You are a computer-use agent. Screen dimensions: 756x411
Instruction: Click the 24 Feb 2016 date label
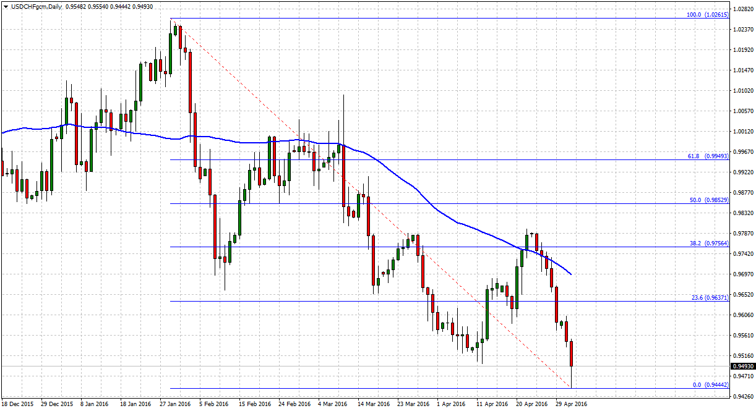[294, 404]
